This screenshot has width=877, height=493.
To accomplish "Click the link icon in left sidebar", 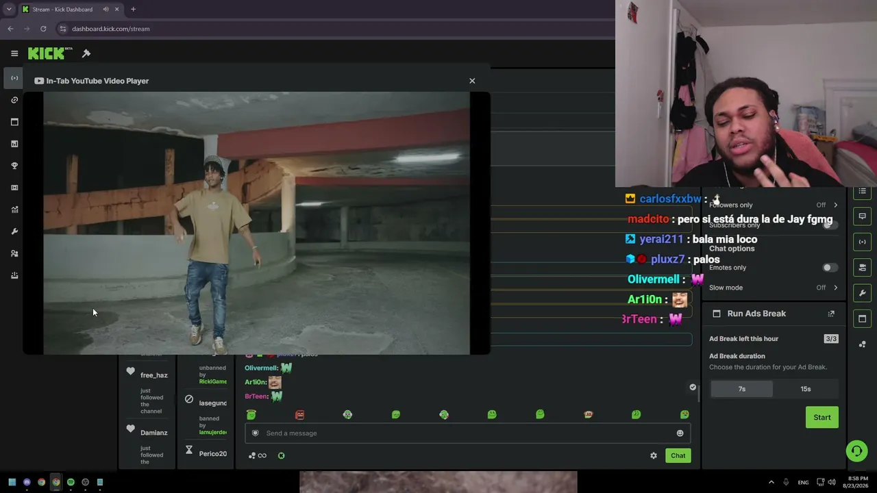I will (14, 100).
